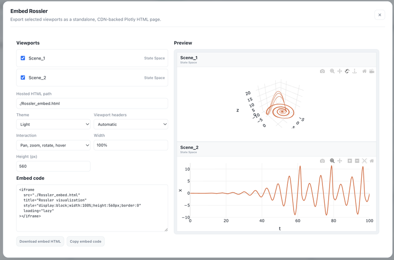This screenshot has height=260, width=394.
Task: Click the Embed code heading
Action: pos(30,178)
